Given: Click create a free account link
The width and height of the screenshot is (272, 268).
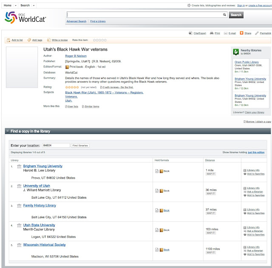Looking at the screenshot, I should point(260,6).
